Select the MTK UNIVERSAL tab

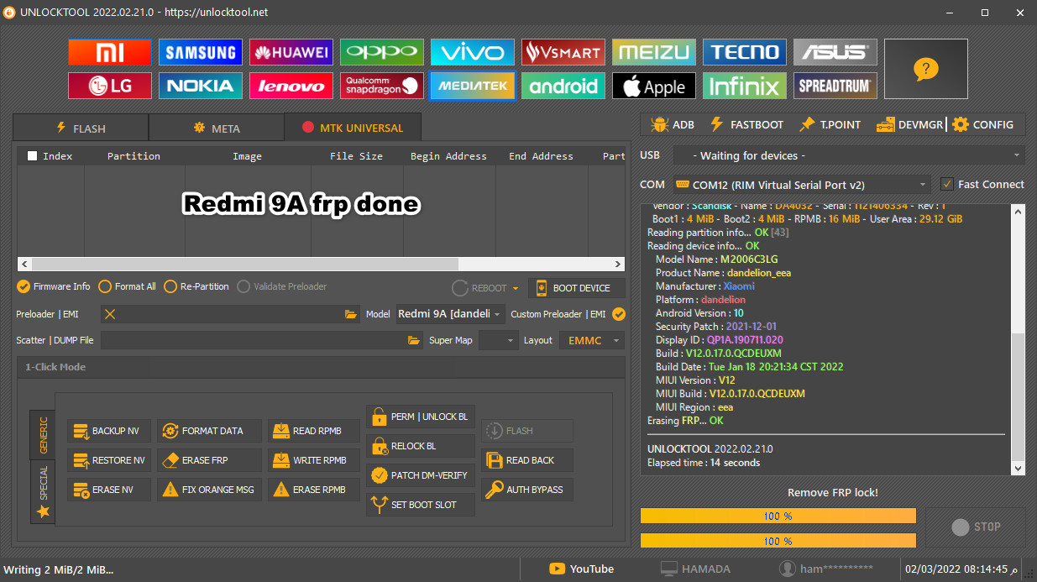point(353,127)
